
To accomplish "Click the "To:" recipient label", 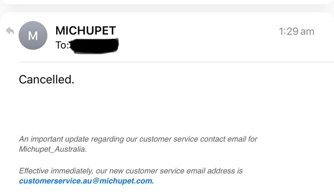I will (61, 45).
